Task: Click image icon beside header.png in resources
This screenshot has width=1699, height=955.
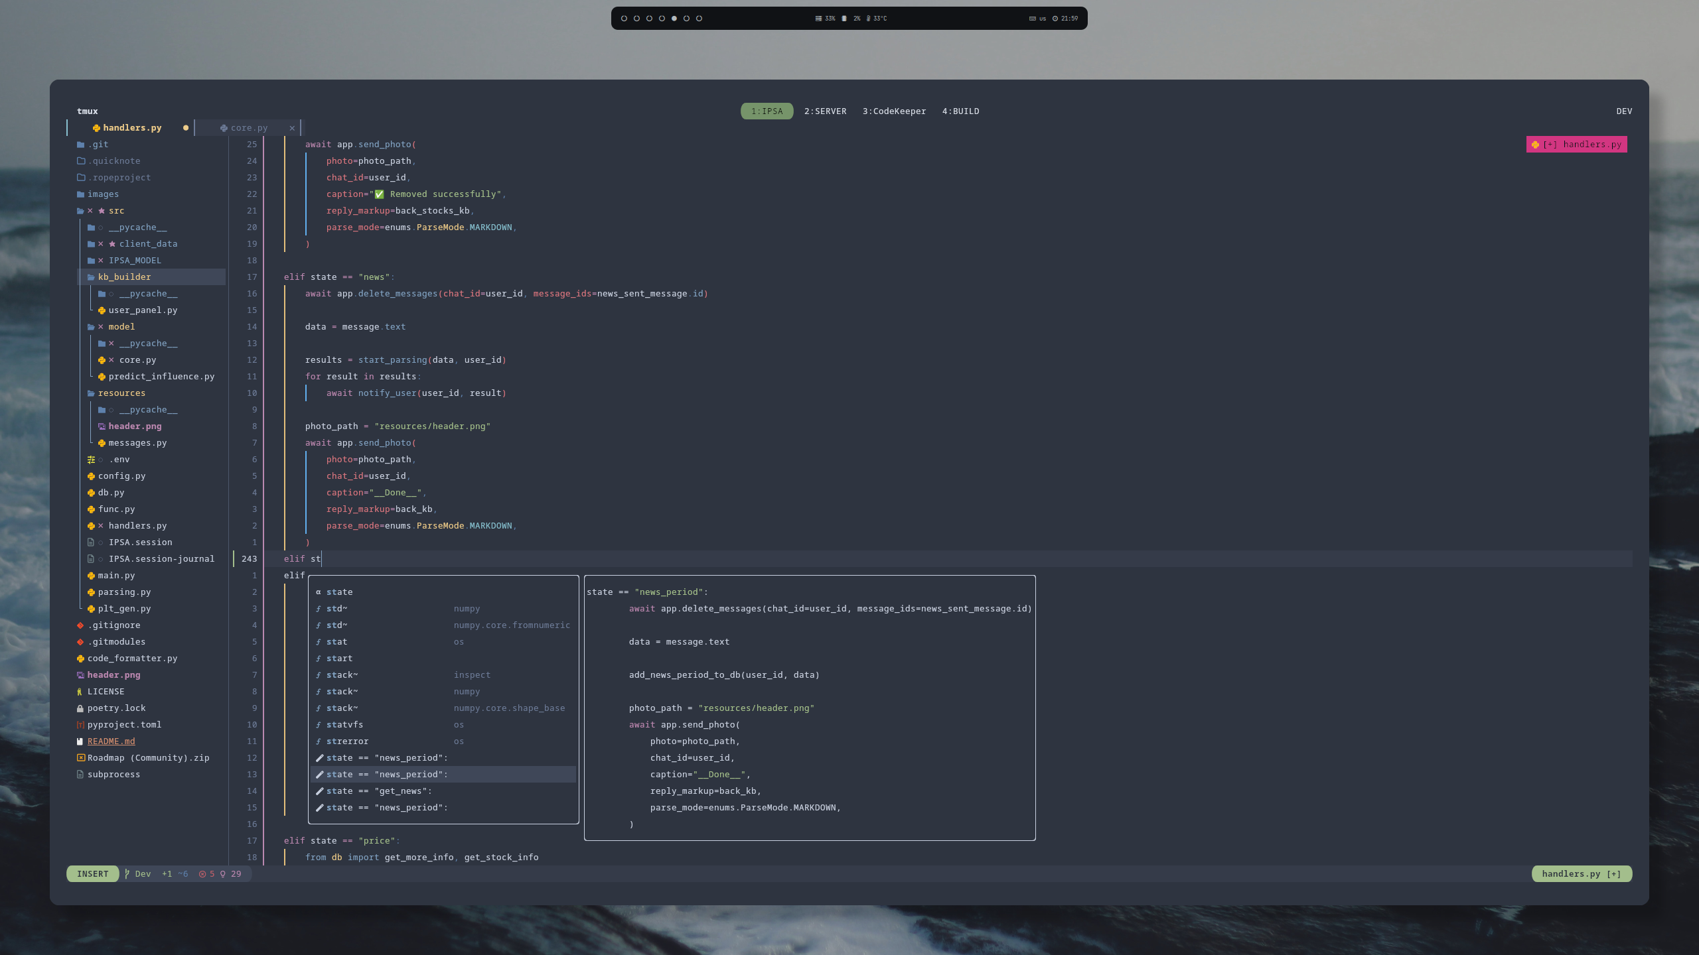Action: [x=102, y=426]
